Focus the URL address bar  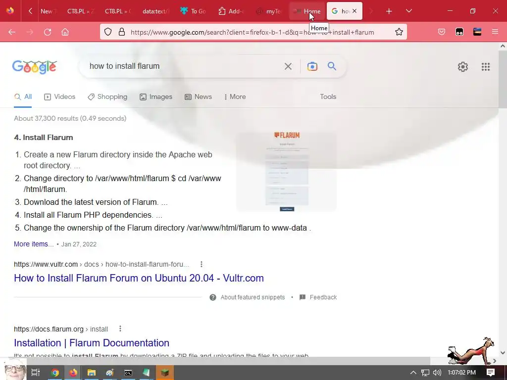pyautogui.click(x=252, y=32)
